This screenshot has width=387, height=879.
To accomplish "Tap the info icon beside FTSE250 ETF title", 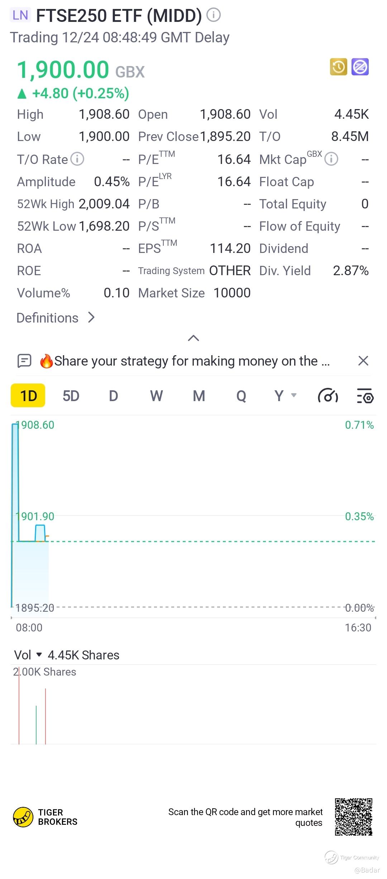I will point(214,15).
